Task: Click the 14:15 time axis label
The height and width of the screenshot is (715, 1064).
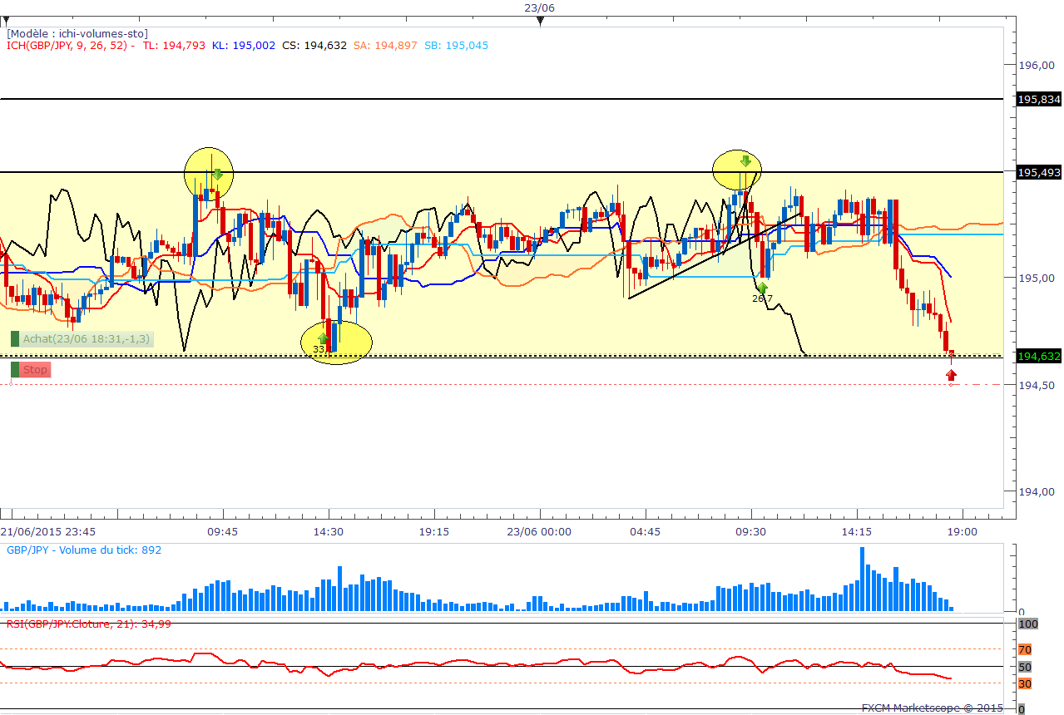Action: (x=857, y=531)
